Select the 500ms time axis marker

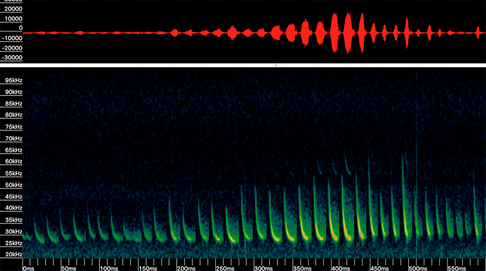pyautogui.click(x=416, y=268)
